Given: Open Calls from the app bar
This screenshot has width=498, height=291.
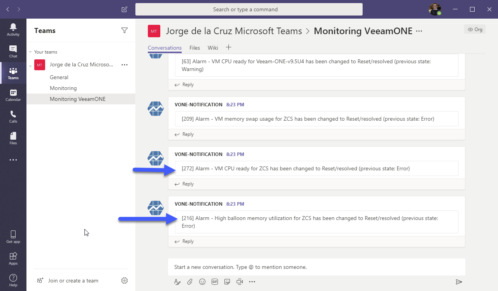Looking at the screenshot, I should coord(13,116).
